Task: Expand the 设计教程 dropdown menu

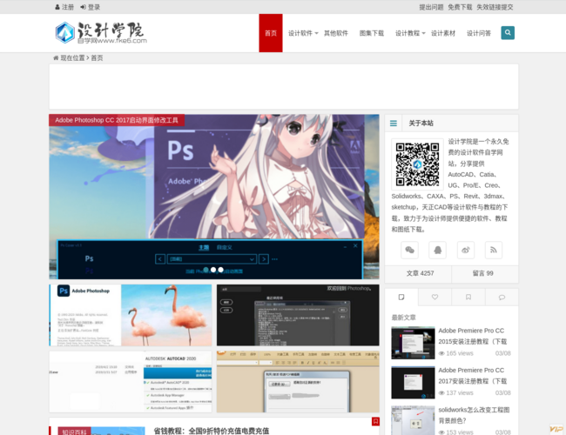Action: 410,33
